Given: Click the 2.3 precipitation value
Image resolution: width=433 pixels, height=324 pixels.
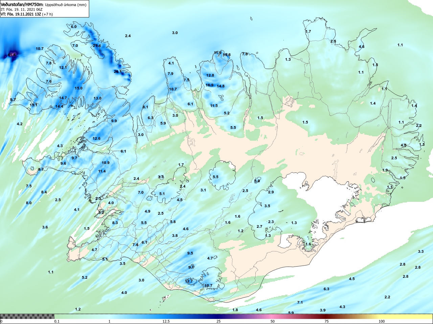Looking at the screenshot, I should point(271,222).
